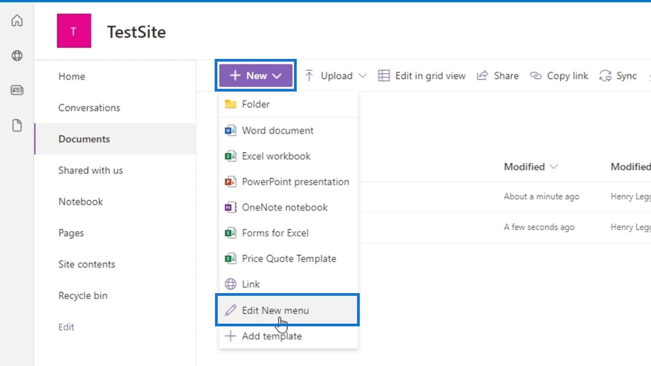Open the news icon in left rail
Viewport: 651px width, 366px height.
pos(17,90)
